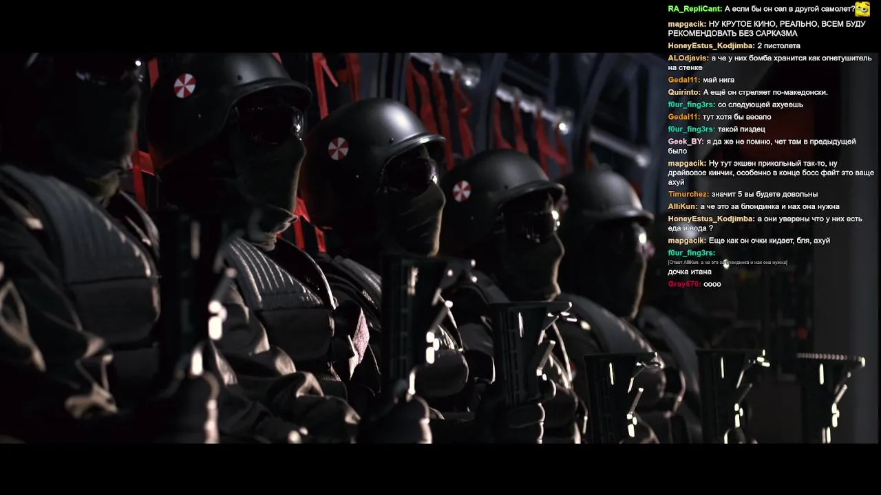Click the 'РЕКОМЕНДОВАТЬ БЕЗ САРКАЗМА' message line
This screenshot has width=881, height=495.
click(732, 34)
